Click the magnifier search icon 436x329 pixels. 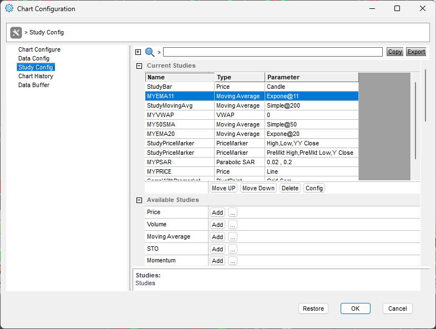(150, 52)
